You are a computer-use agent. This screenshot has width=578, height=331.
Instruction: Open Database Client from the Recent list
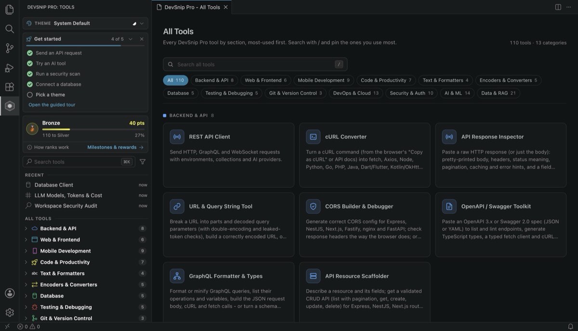(86, 185)
